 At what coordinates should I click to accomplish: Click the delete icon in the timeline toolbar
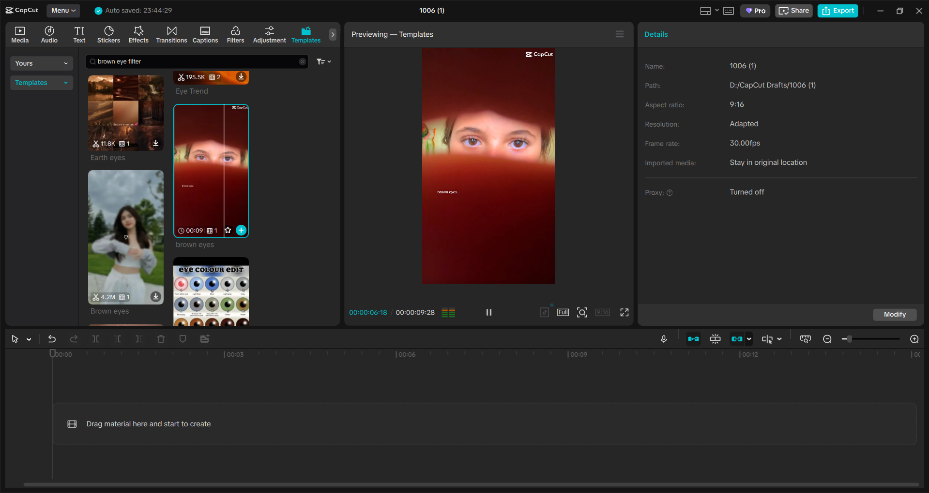coord(161,339)
